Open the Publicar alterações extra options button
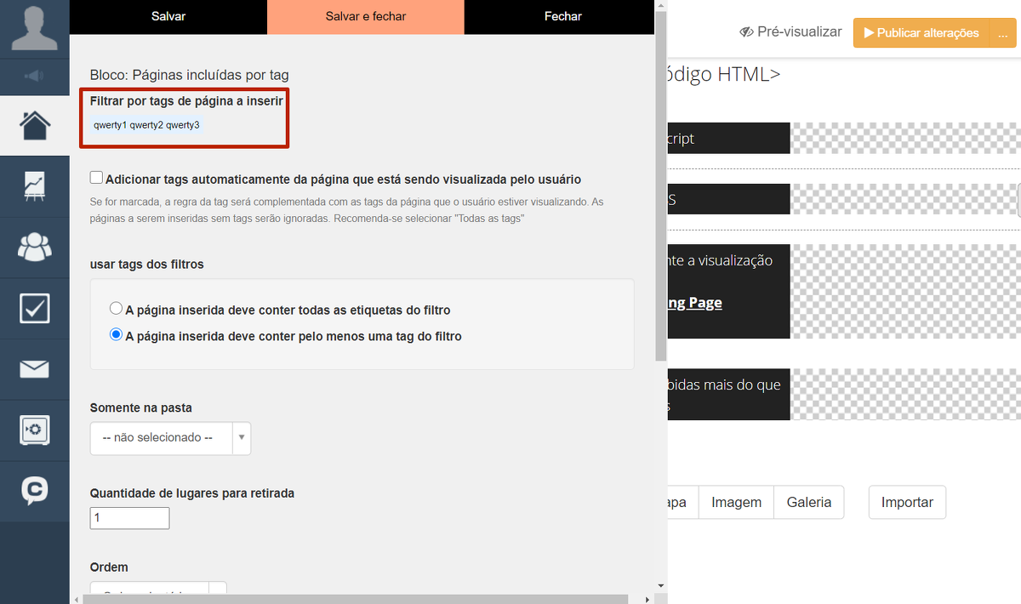 click(1003, 33)
